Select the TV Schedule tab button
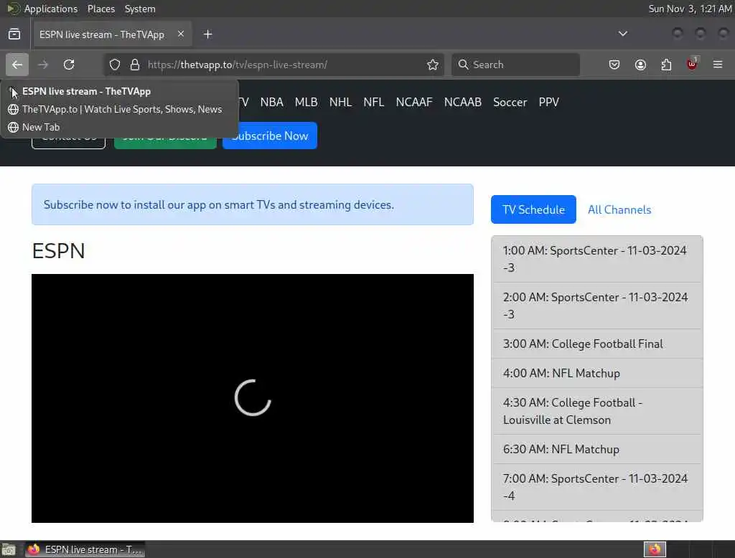 533,209
